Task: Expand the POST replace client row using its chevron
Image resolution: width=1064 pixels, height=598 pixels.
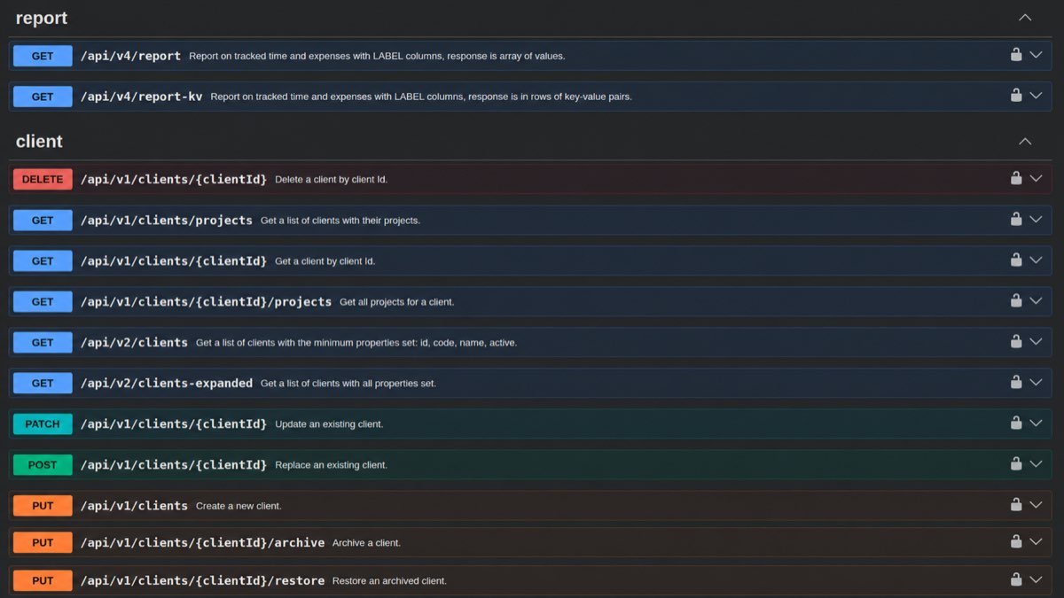Action: (x=1036, y=464)
